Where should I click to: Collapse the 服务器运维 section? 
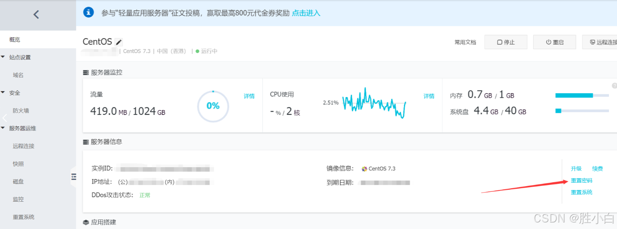[3, 128]
